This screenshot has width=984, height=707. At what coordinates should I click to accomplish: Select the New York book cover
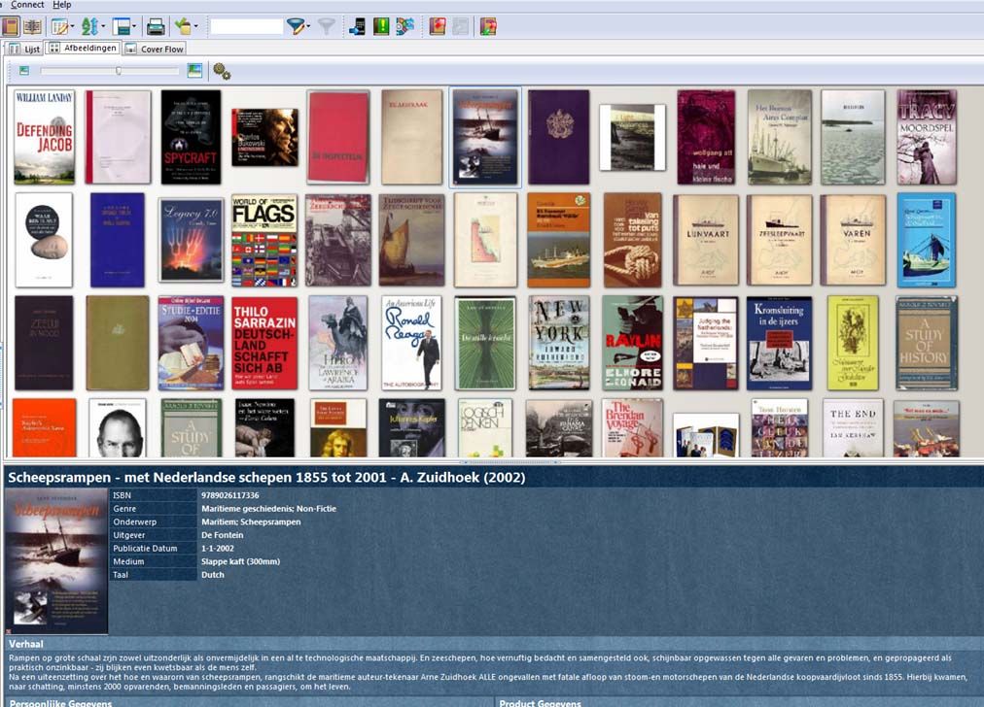pos(559,343)
